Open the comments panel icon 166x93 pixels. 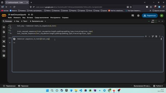[133, 16]
